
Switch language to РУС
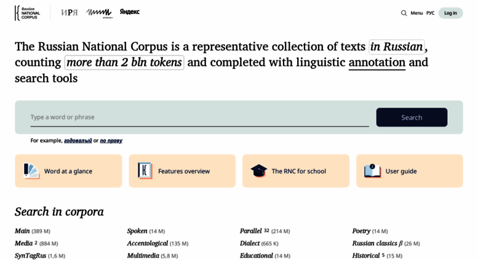430,13
